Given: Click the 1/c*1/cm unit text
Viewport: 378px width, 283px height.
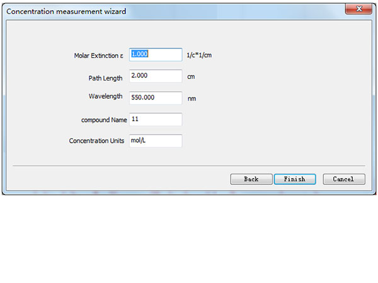Looking at the screenshot, I should (x=203, y=55).
